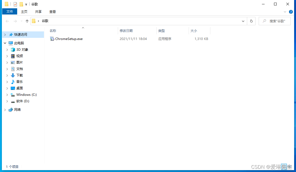Click the address bar folder icon

coord(34,21)
